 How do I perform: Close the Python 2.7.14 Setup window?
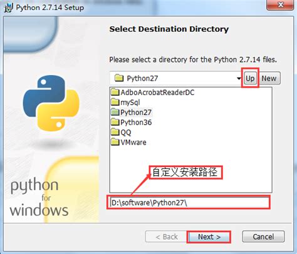[281, 5]
